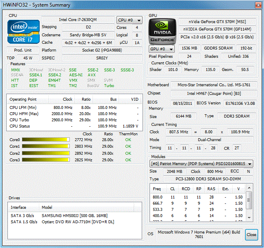
Task: Click the Dual-Channel mode field
Action: coord(209,140)
